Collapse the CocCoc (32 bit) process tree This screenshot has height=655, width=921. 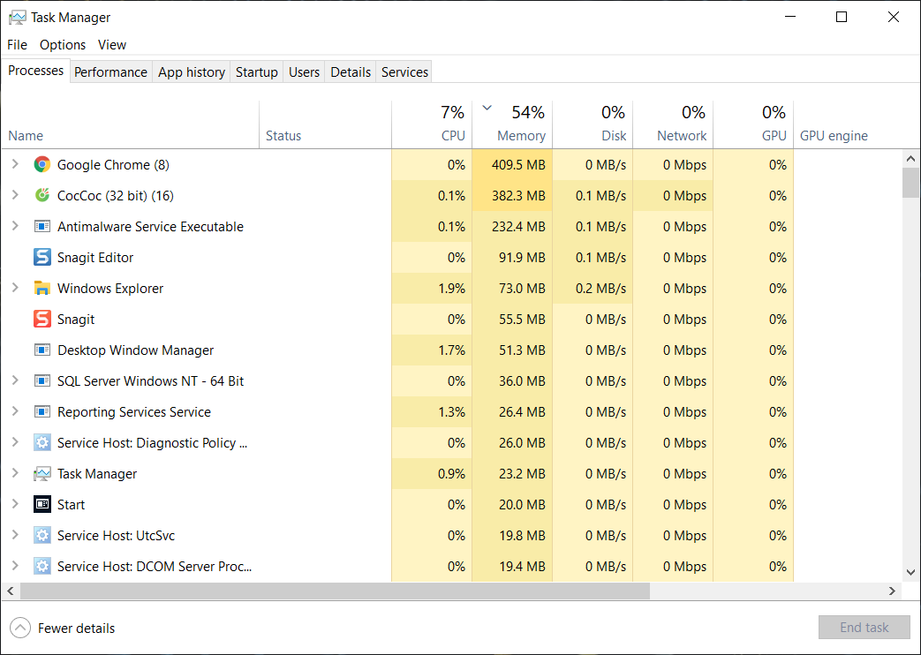pos(16,195)
